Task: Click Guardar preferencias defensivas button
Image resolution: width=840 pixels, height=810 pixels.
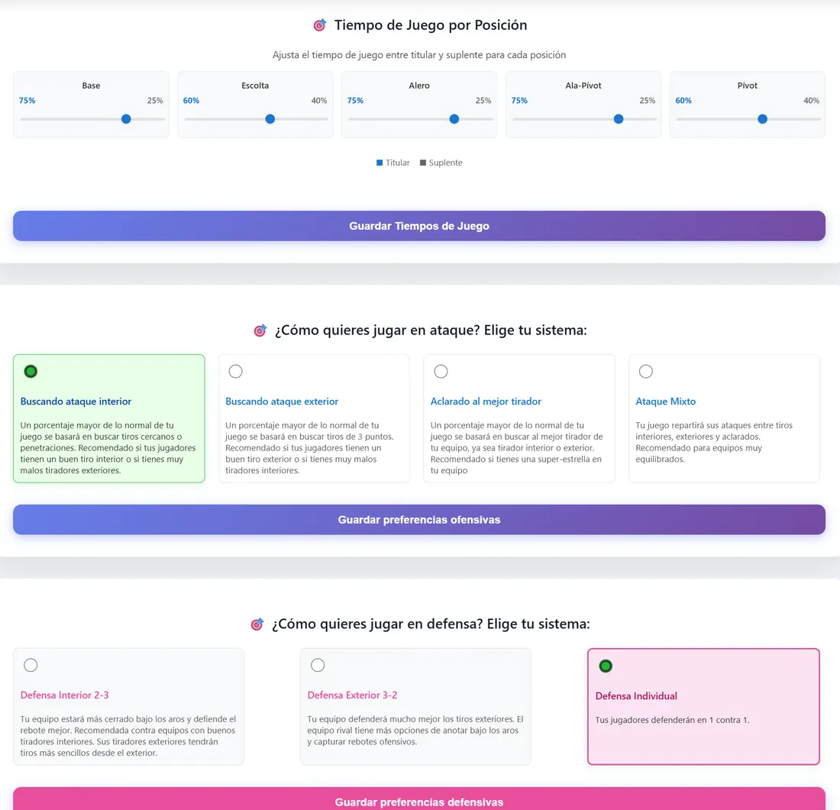Action: (x=419, y=799)
